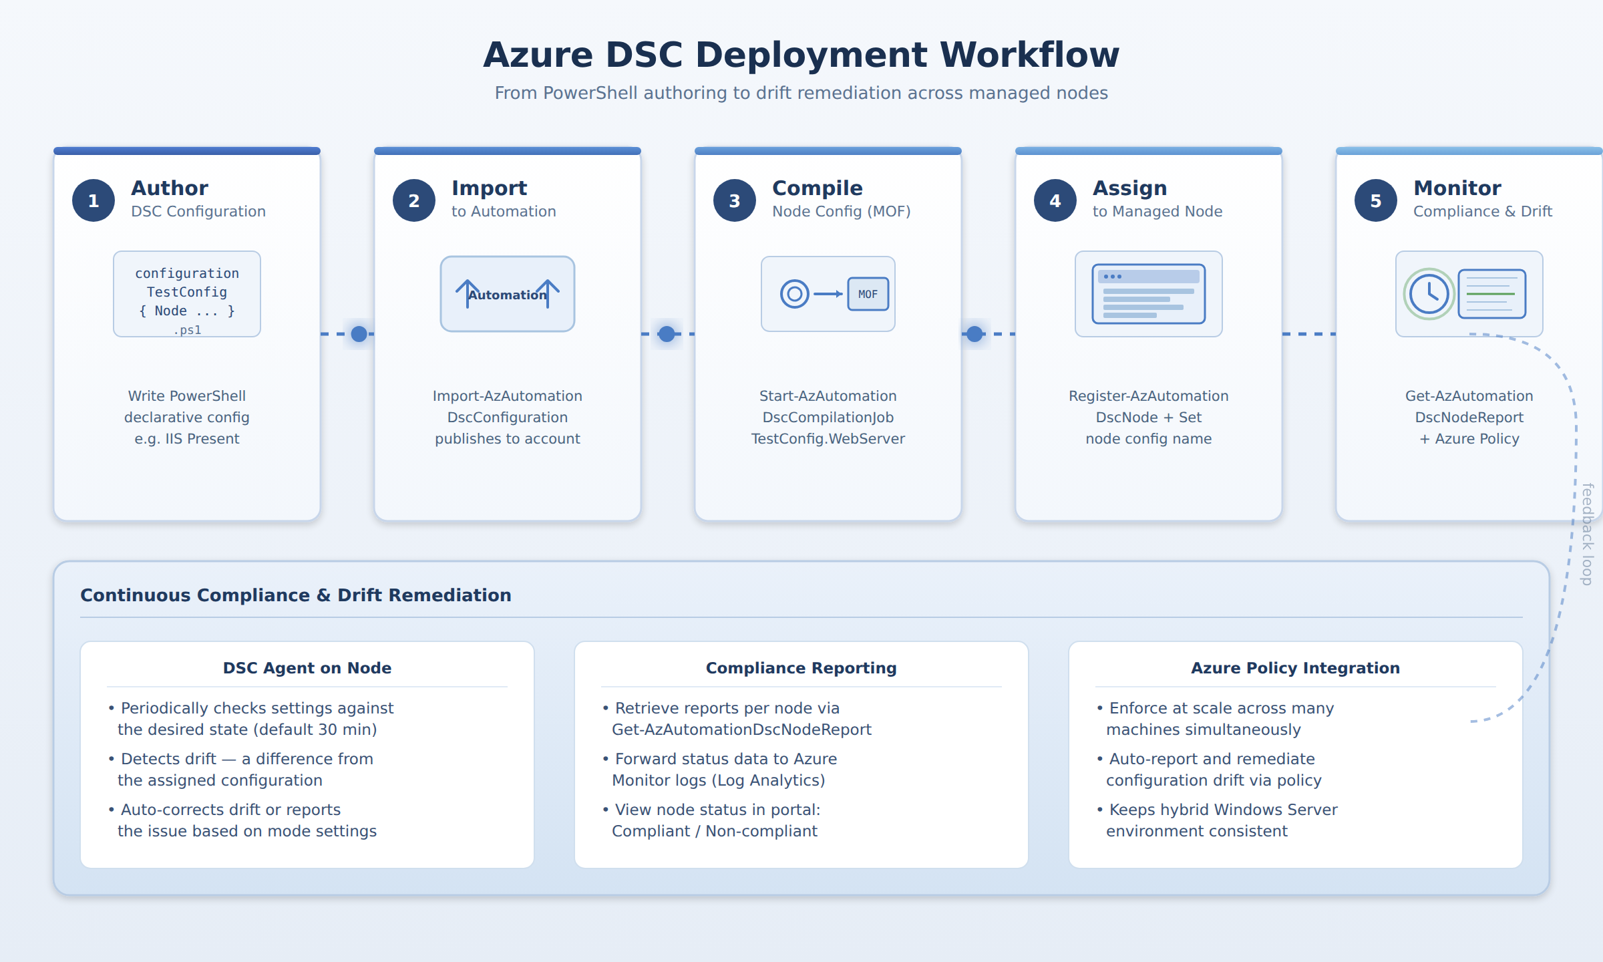1603x962 pixels.
Task: Click connector dot between Import and Compile
Action: (x=667, y=334)
